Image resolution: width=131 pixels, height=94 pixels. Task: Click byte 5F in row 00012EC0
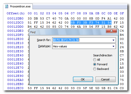(85, 88)
